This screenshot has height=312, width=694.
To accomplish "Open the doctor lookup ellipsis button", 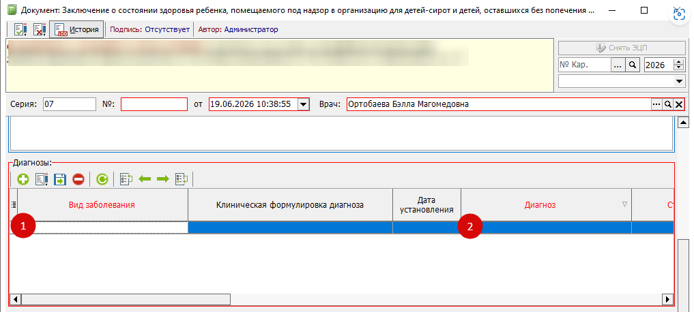I will (656, 104).
